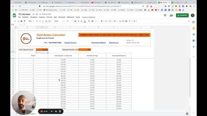
Task: Toggle strikethrough formatting
Action: pos(82,21)
